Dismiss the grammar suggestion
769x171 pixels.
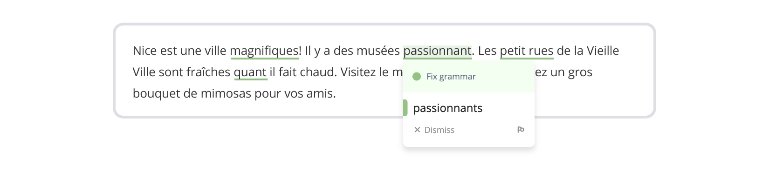pos(434,130)
